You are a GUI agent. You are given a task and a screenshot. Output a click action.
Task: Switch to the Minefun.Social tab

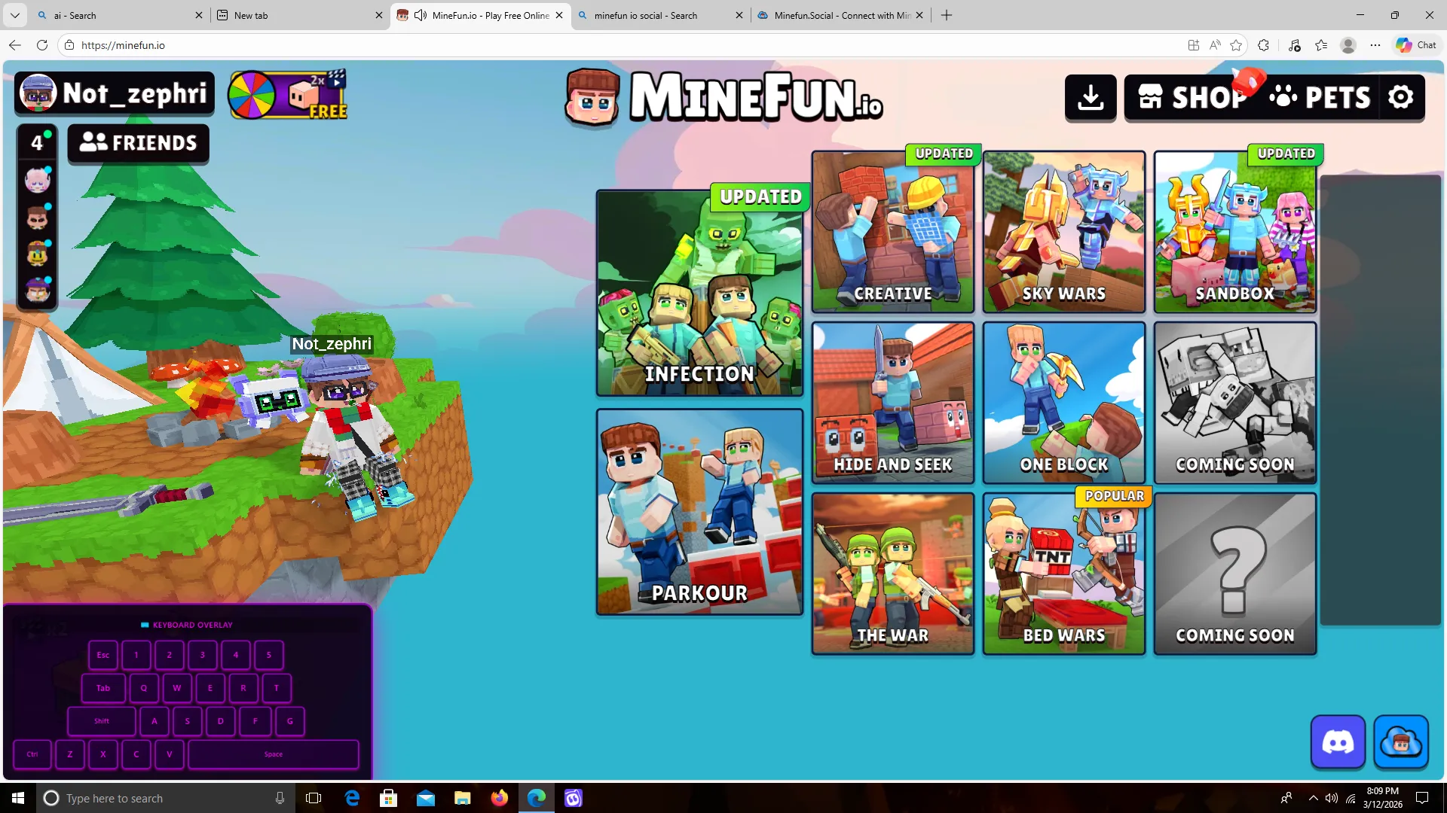[840, 15]
